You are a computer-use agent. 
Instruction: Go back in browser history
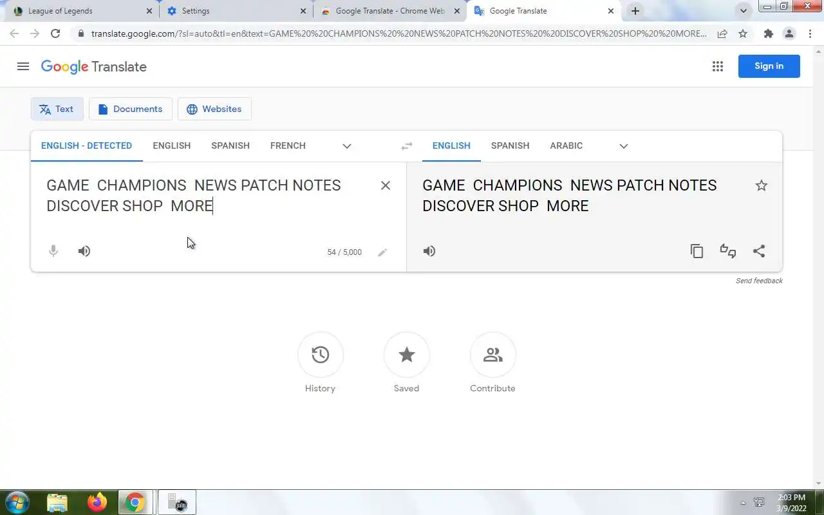tap(14, 33)
